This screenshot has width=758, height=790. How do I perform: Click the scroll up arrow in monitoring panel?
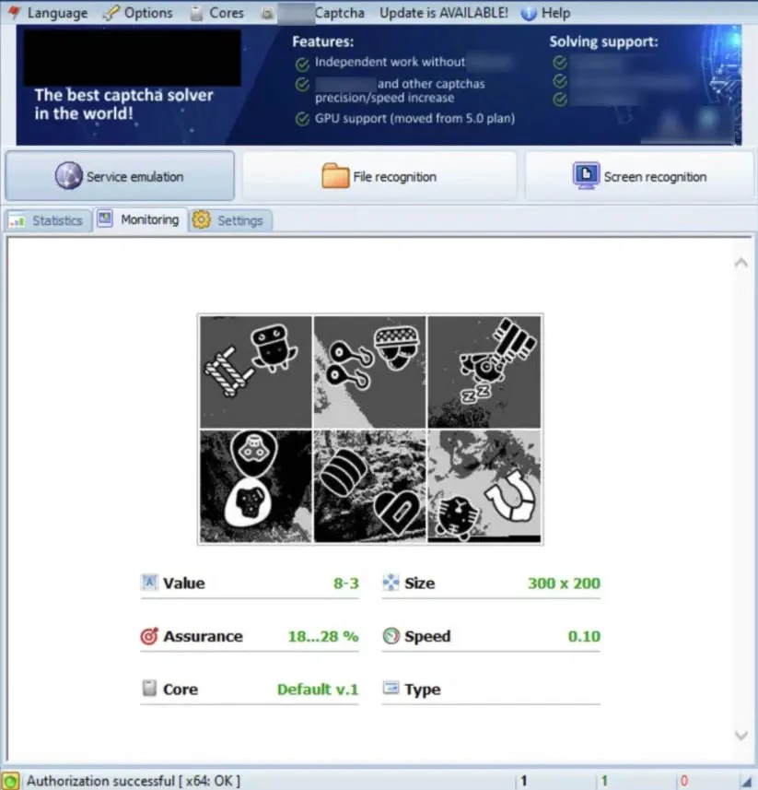[741, 264]
